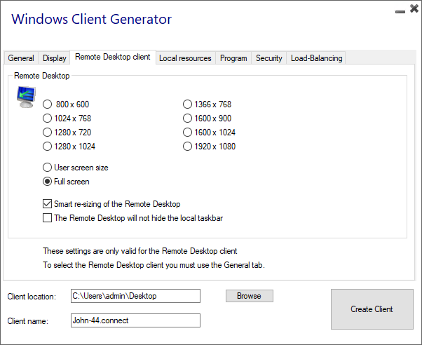The height and width of the screenshot is (345, 422).
Task: Minimize the Windows Client Generator window
Action: tap(399, 11)
